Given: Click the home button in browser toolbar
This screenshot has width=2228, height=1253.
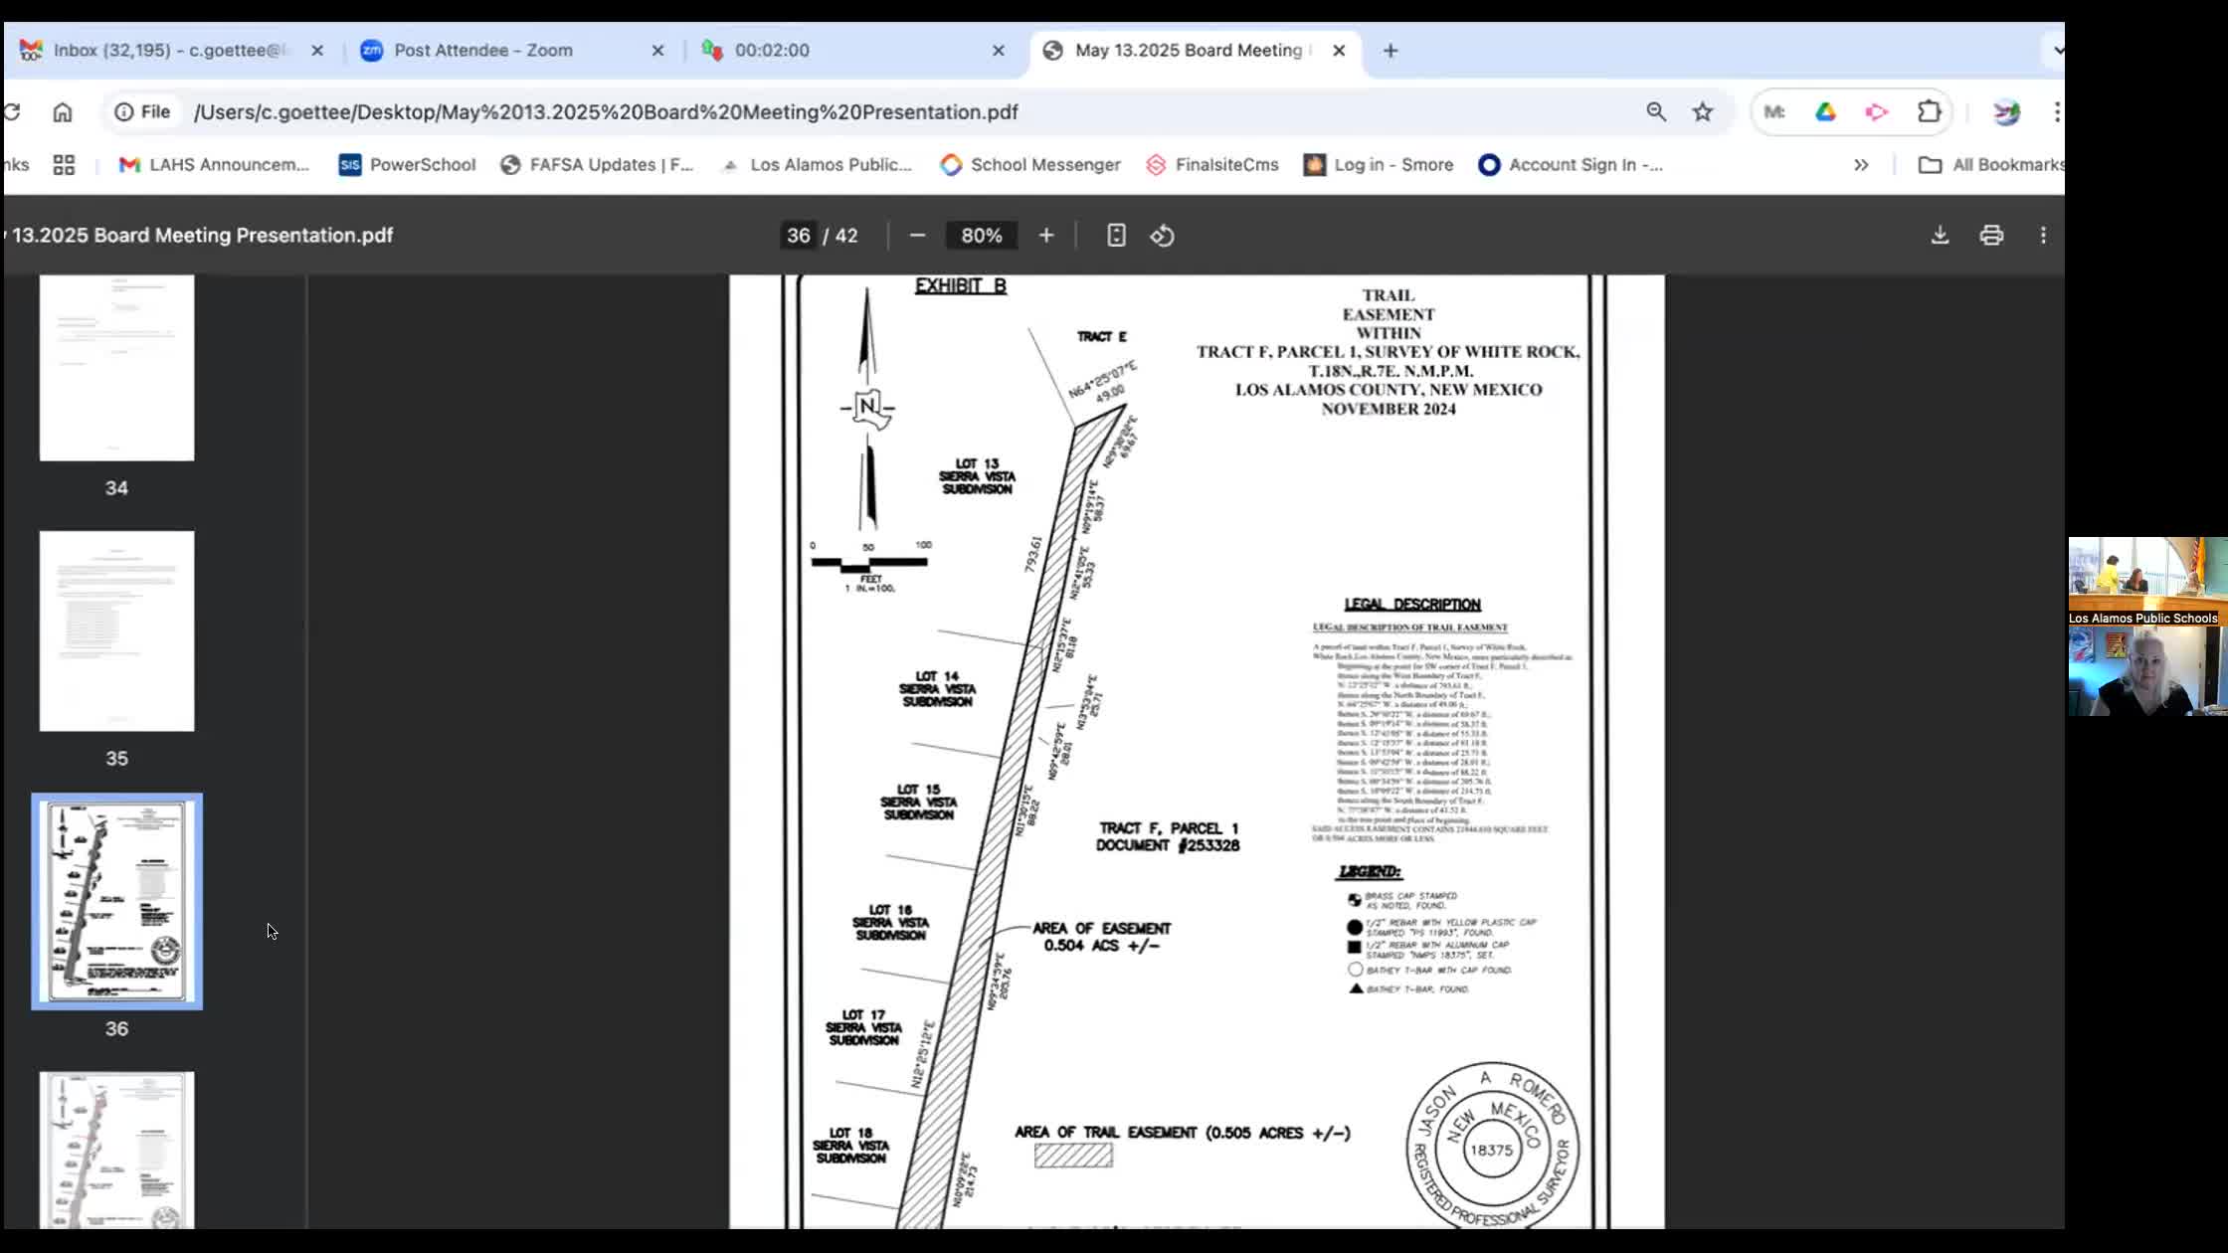Looking at the screenshot, I should pos(63,112).
